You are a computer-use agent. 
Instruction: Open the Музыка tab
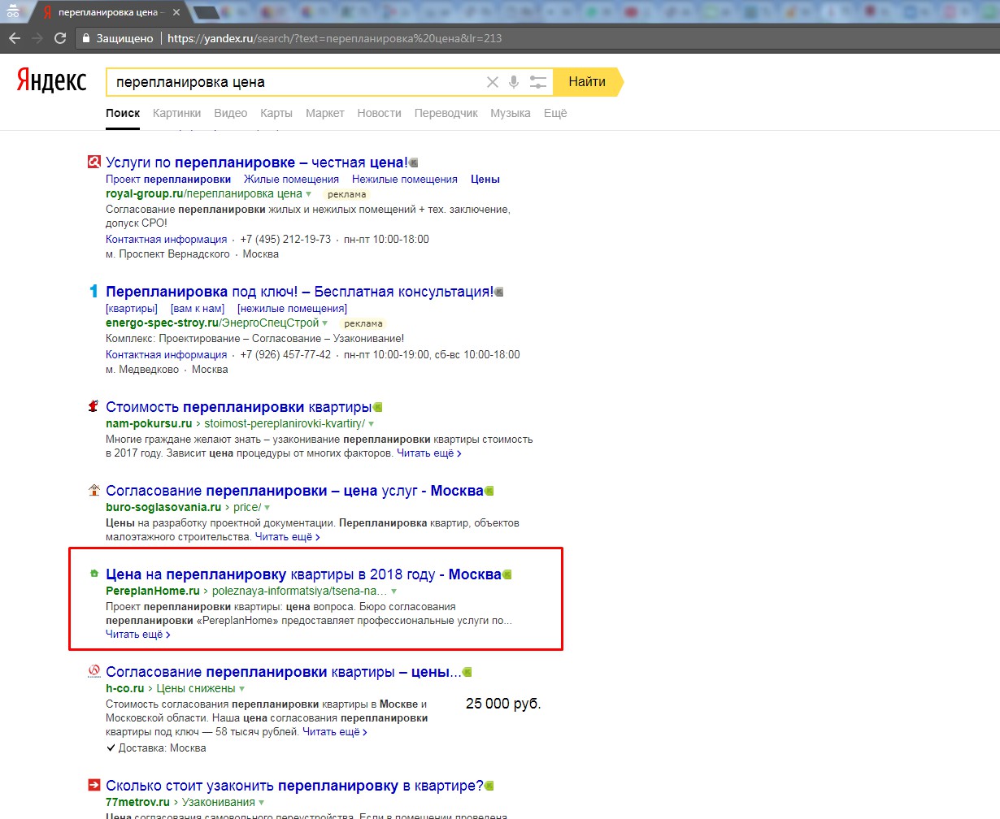point(511,113)
